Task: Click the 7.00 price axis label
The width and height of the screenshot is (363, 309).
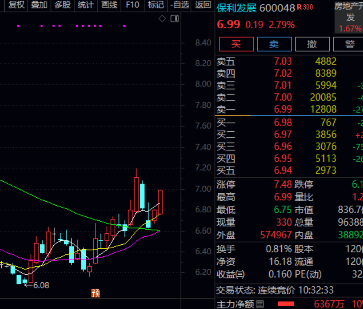Action: pyautogui.click(x=203, y=189)
